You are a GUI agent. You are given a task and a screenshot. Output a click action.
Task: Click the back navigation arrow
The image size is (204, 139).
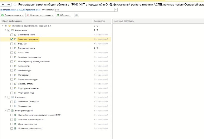(3, 4)
